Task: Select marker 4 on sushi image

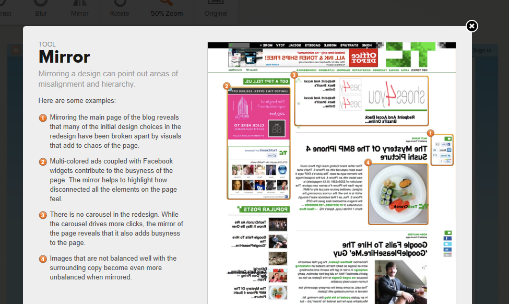Action: [x=368, y=162]
